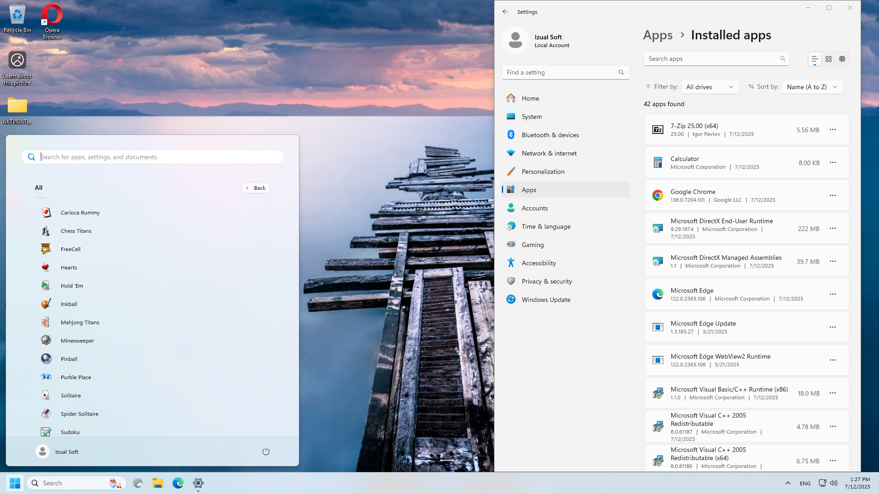Open the Filter by All drives dropdown
The image size is (879, 494).
tap(710, 87)
